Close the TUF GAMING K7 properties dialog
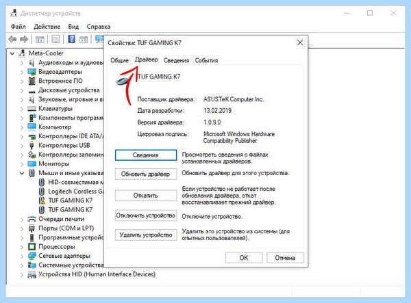 point(300,42)
